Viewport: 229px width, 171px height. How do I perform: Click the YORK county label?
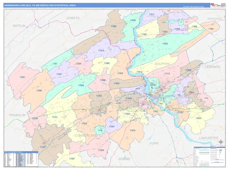[154, 143]
